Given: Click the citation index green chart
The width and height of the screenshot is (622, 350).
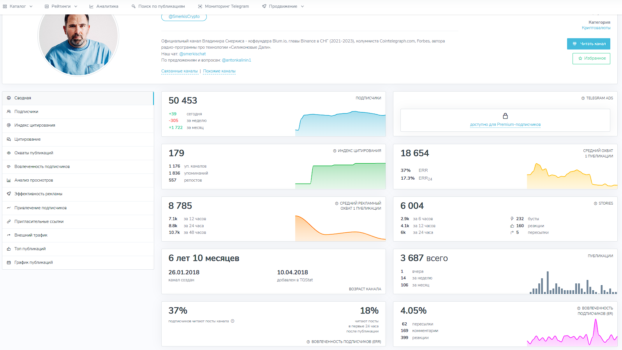Looking at the screenshot, I should [340, 176].
